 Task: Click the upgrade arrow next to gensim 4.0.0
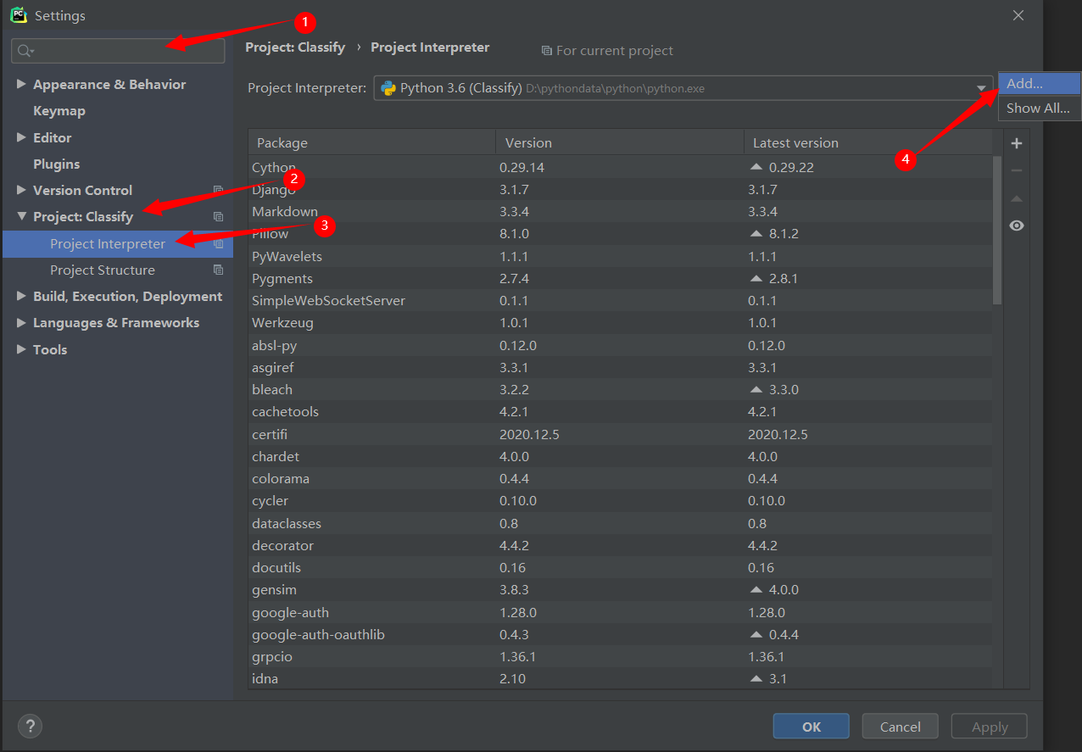pos(756,589)
